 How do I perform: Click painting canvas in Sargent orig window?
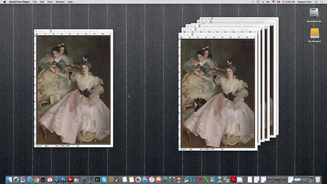(74, 90)
